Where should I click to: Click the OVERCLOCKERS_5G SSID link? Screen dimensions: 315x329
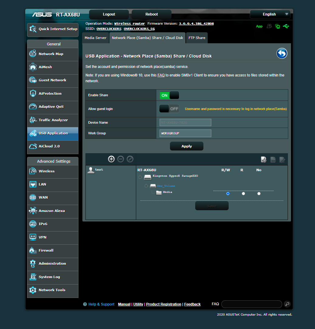(x=139, y=29)
